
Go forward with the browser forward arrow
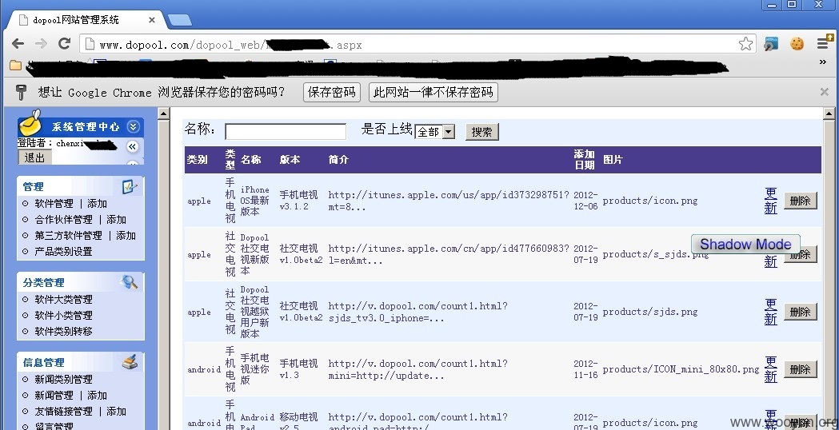(41, 44)
